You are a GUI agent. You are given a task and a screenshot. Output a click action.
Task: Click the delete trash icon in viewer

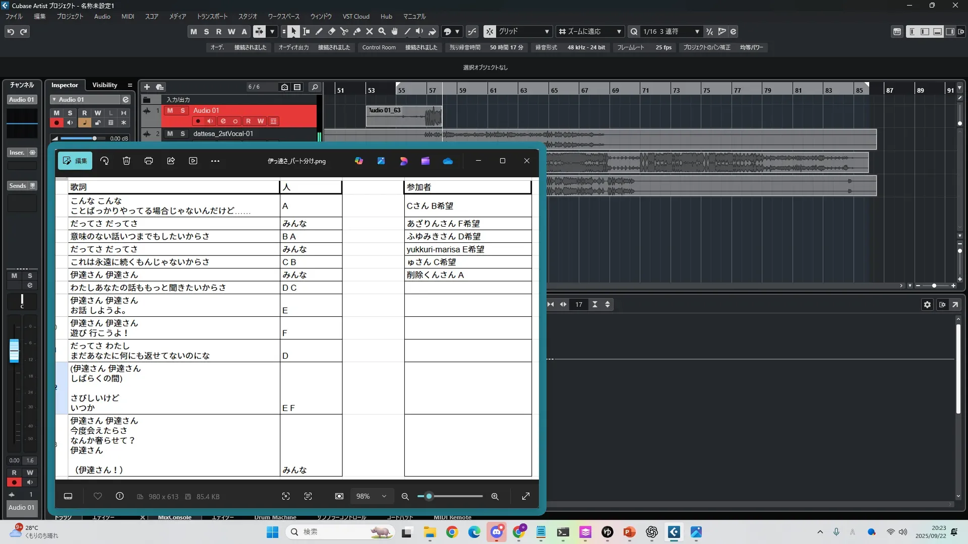127,161
